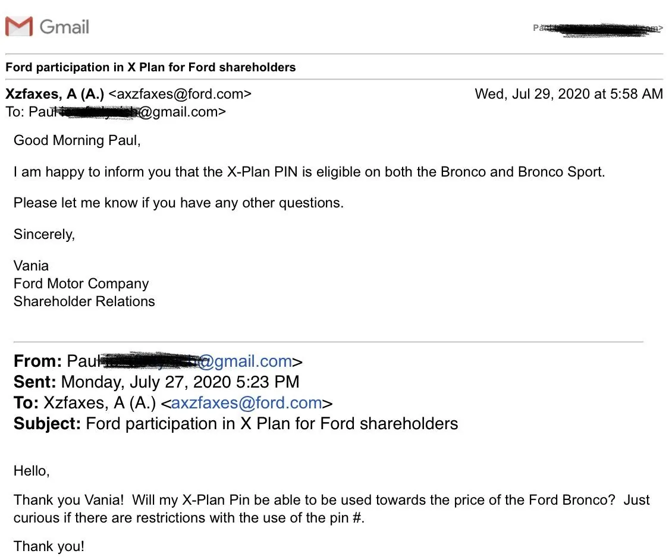Click sender name Xzfaxes, A (A.) in header
Viewport: 669px width, 557px height.
pos(55,94)
